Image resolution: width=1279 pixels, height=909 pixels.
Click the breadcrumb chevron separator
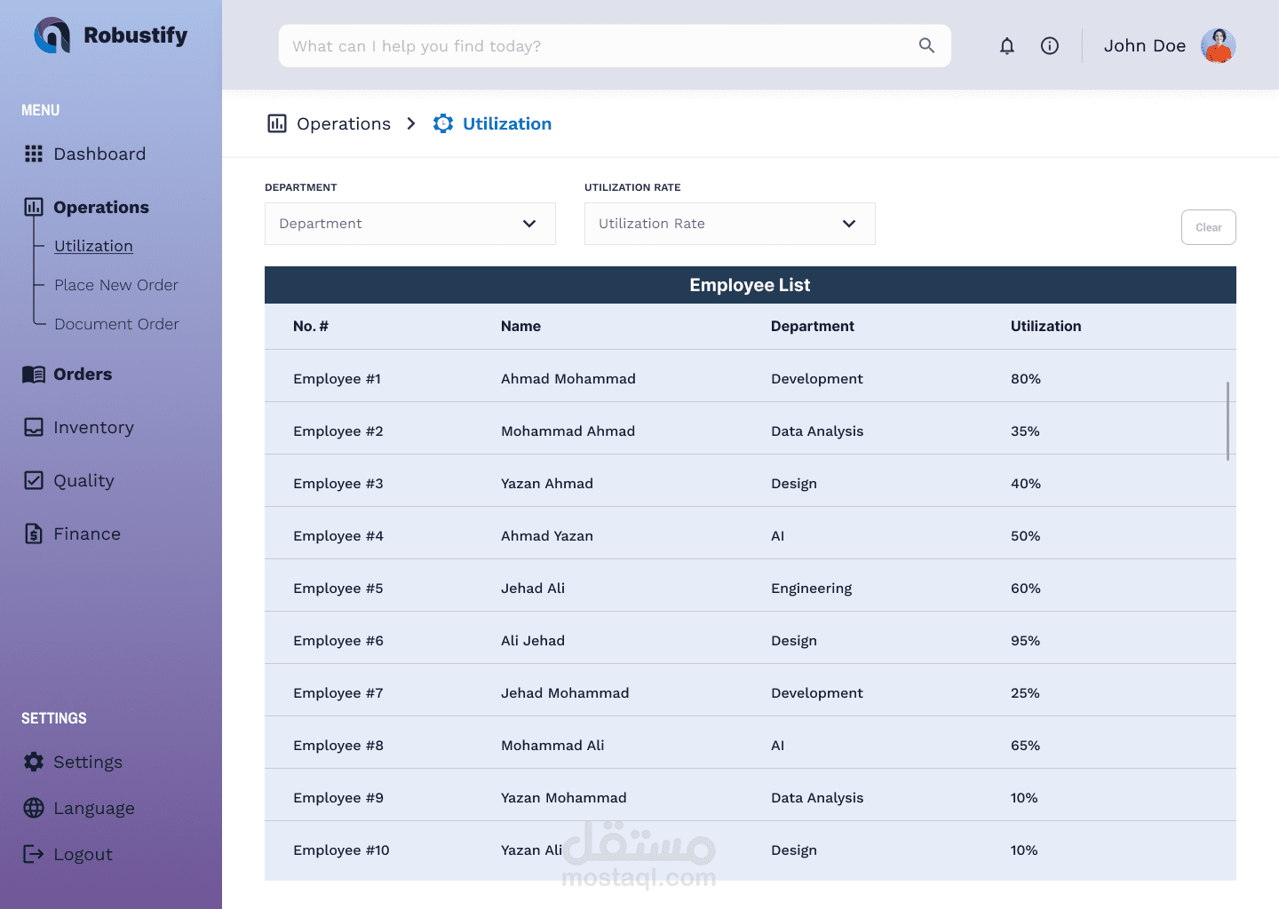point(410,123)
